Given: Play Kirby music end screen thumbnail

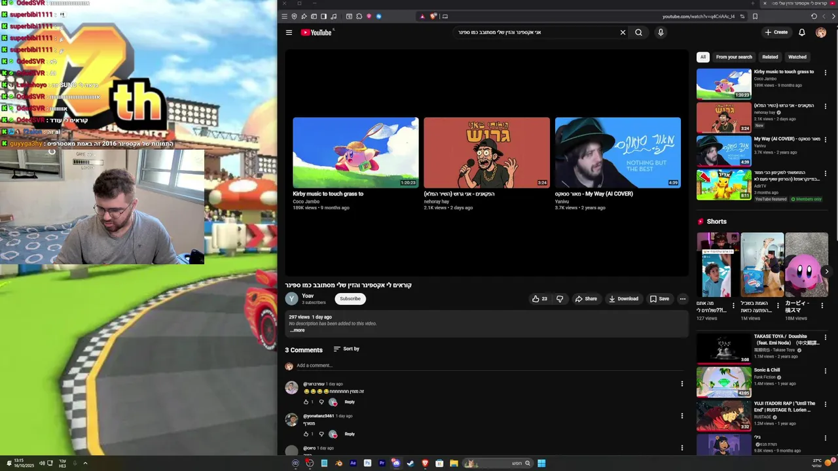Looking at the screenshot, I should [x=355, y=152].
